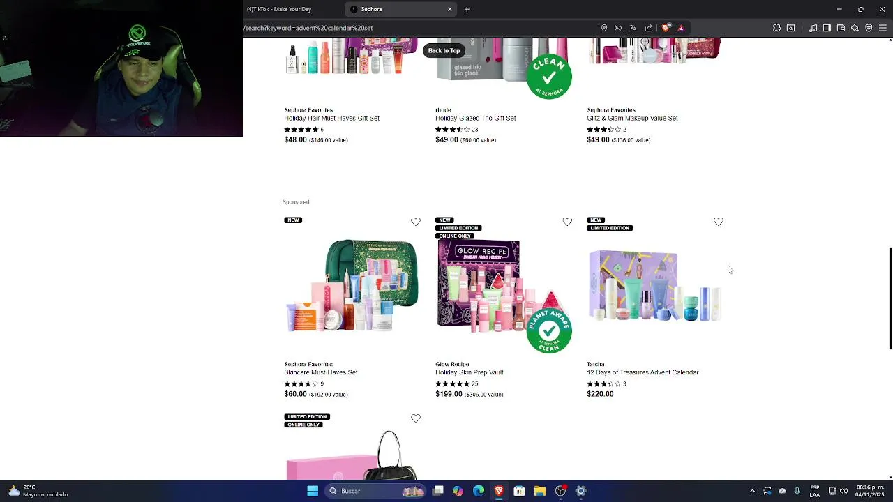Open the Settings gear taskbar icon
This screenshot has height=502, width=893.
click(580, 491)
